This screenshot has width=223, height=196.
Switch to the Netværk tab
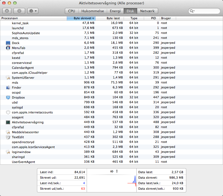(x=147, y=11)
